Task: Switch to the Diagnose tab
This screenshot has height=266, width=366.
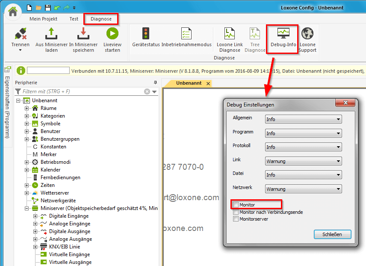Action: [101, 19]
